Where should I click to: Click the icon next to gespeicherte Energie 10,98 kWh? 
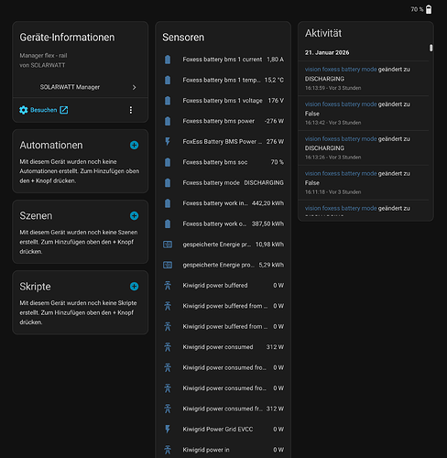[x=168, y=245]
